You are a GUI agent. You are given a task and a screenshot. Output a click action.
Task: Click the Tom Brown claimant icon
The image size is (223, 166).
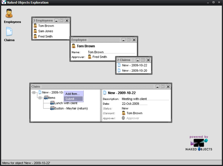[x=123, y=113]
